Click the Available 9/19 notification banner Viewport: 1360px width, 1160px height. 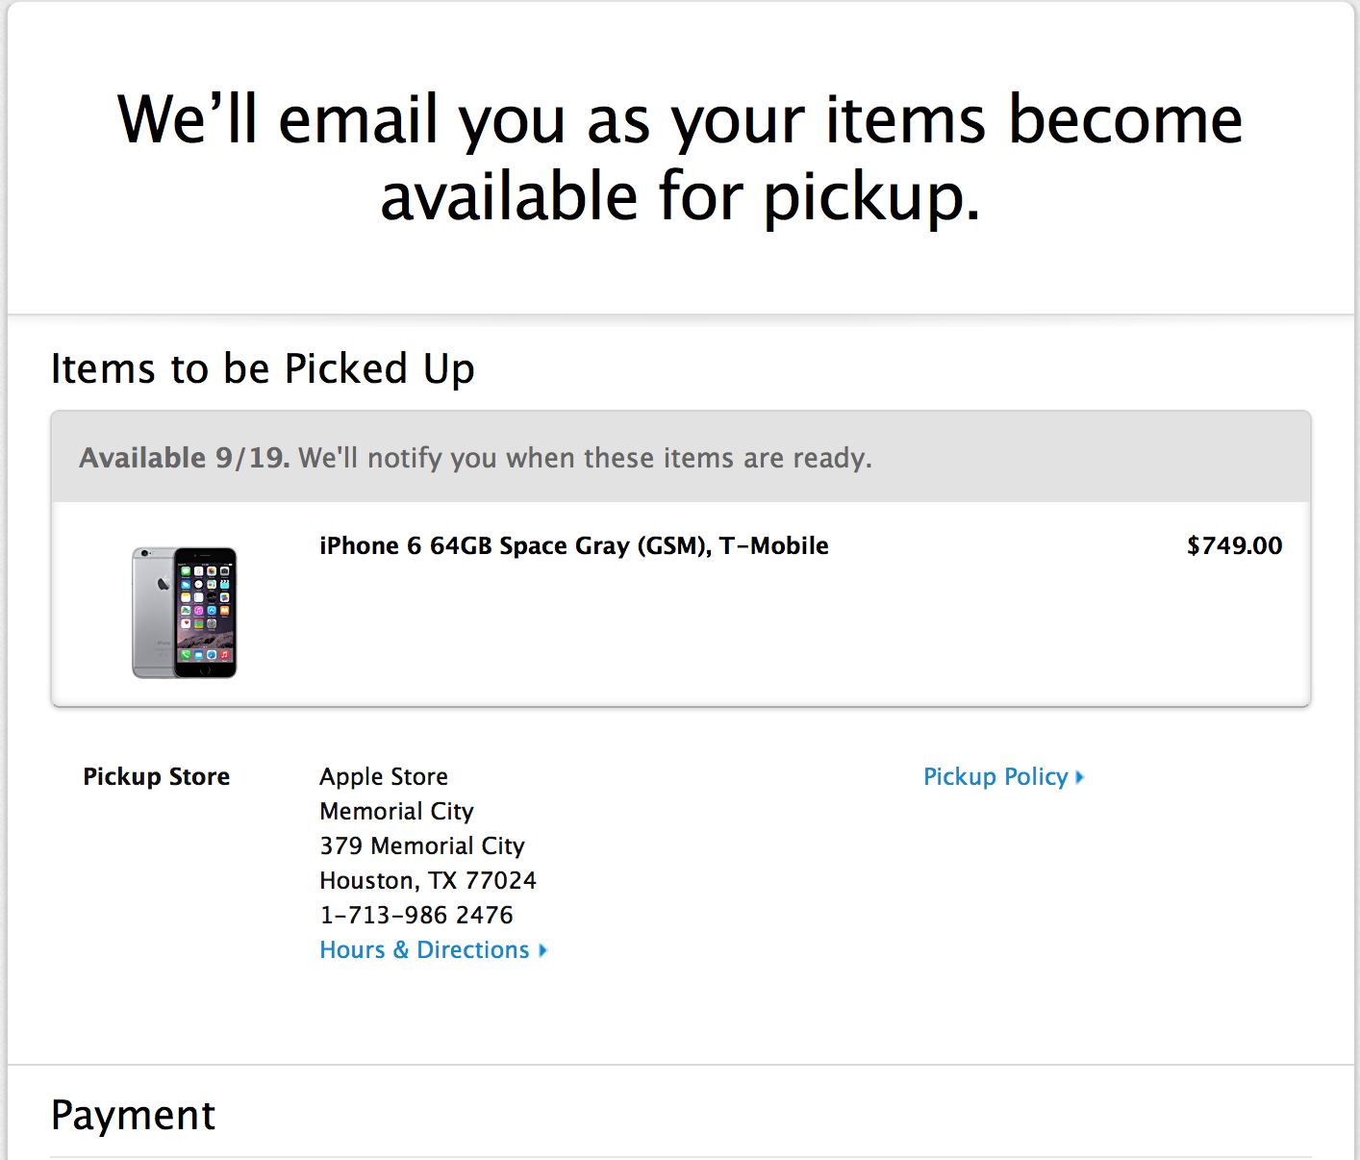tap(680, 457)
